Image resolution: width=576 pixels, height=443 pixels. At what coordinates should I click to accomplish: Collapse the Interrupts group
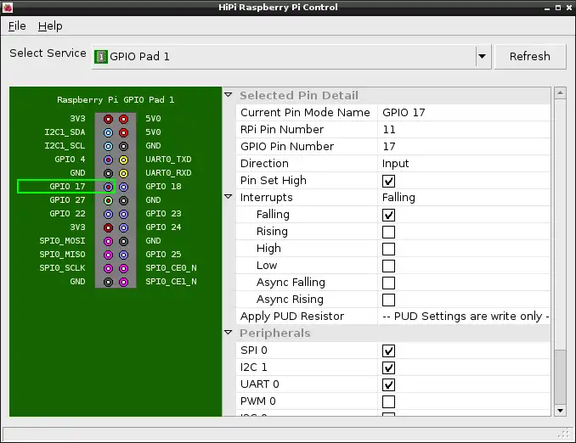click(x=229, y=197)
